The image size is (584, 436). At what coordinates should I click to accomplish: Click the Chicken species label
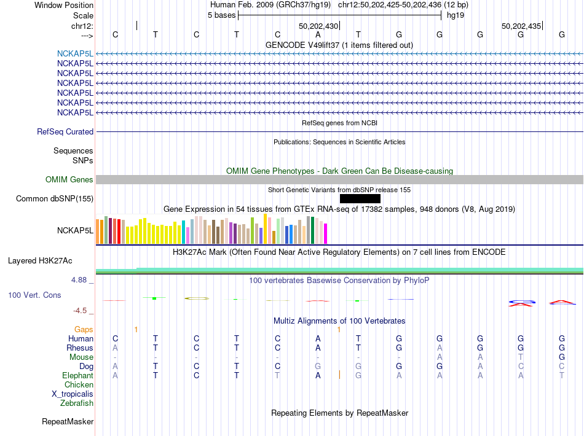[79, 384]
